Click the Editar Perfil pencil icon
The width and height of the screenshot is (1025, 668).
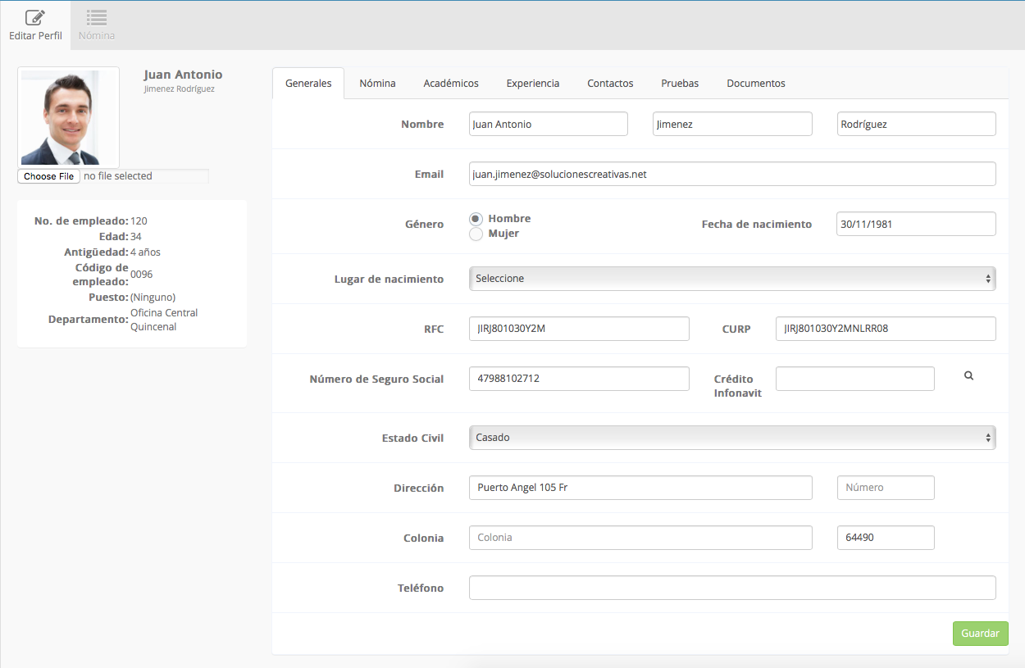point(35,17)
